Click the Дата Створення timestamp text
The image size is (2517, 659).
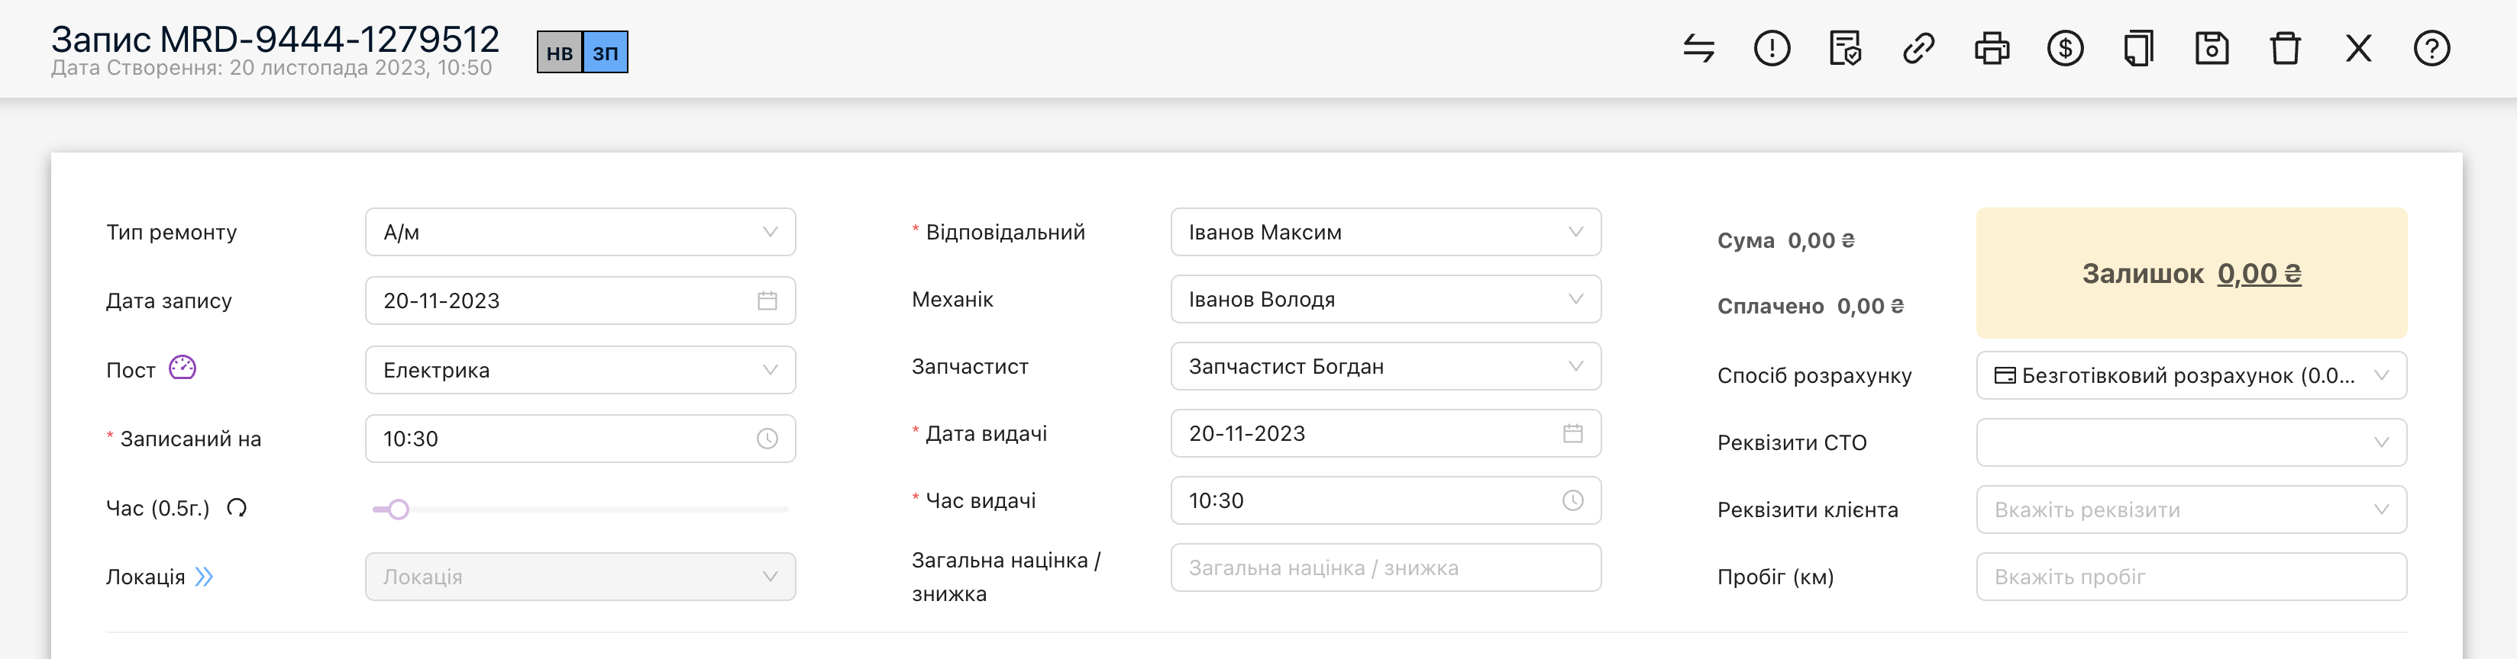[x=272, y=69]
